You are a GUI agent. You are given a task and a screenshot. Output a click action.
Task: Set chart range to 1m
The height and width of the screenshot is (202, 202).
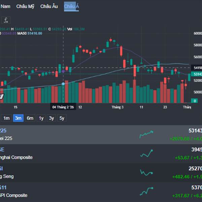[6, 118]
